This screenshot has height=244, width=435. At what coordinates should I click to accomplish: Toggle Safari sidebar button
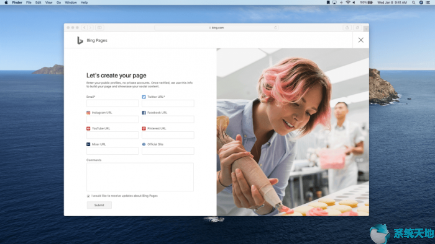pos(99,28)
